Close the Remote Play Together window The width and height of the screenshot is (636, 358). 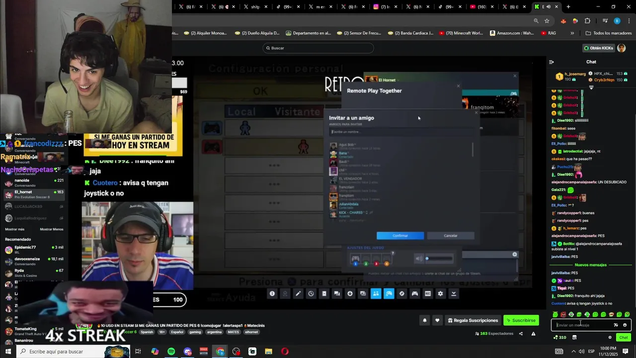458,86
